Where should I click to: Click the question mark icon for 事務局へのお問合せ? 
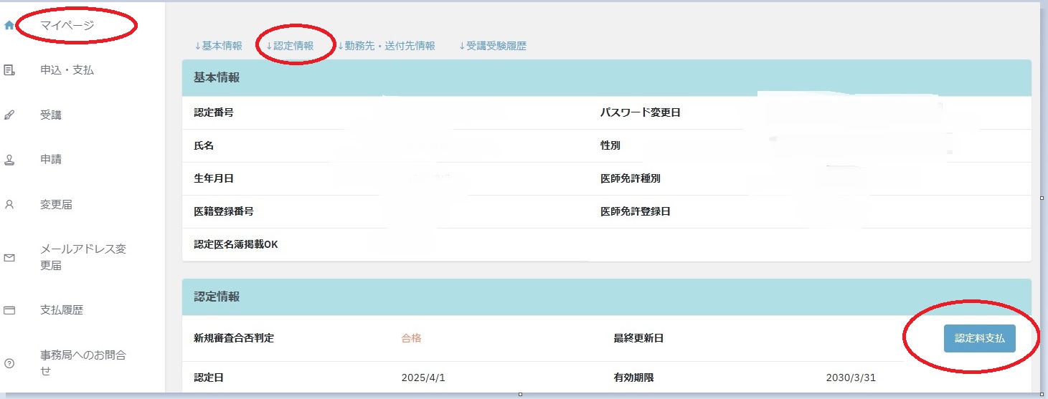(x=9, y=362)
